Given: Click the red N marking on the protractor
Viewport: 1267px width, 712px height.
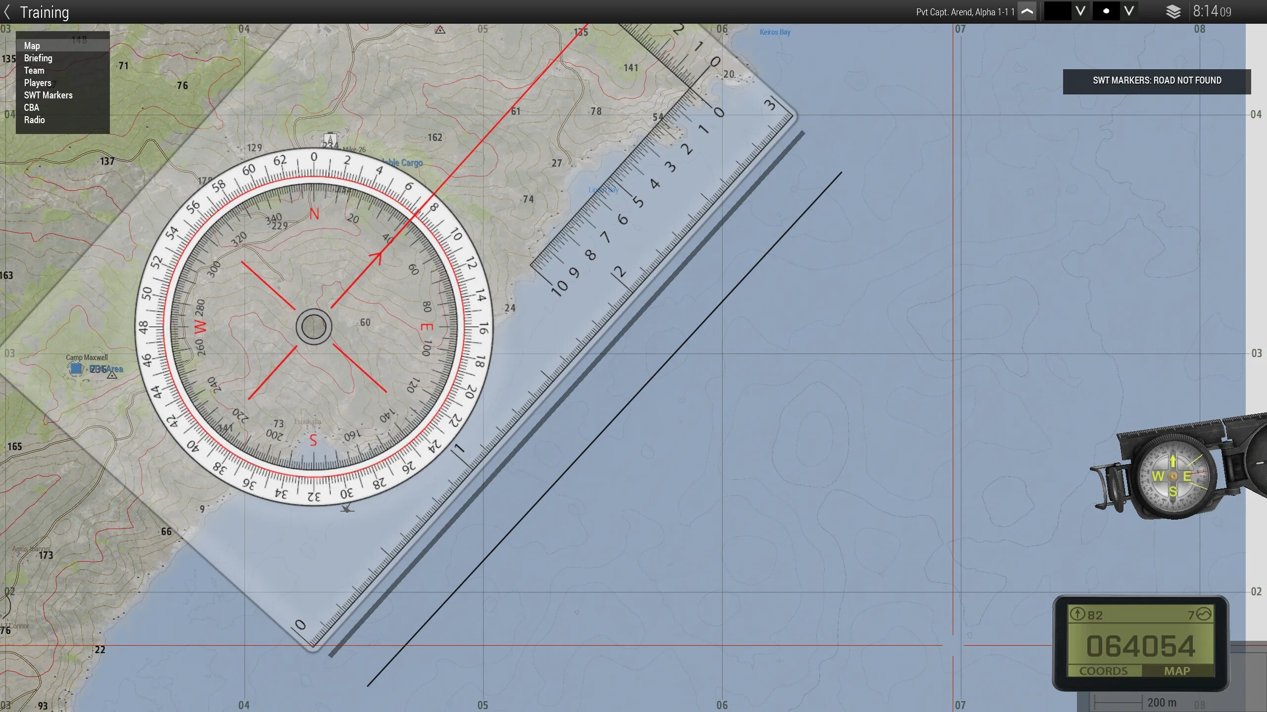Looking at the screenshot, I should (x=314, y=214).
